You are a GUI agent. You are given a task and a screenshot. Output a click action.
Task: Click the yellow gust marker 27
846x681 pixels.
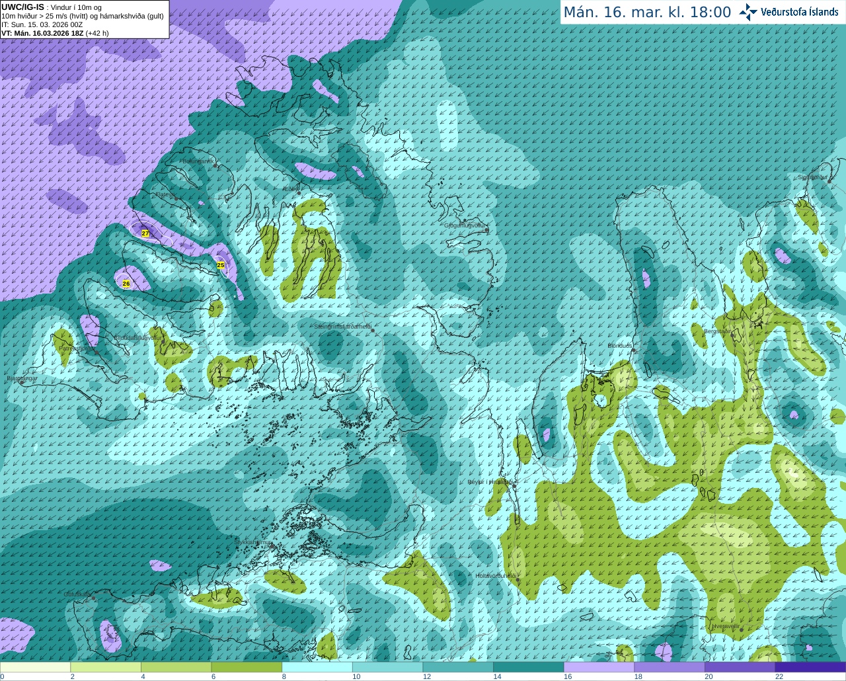click(145, 233)
